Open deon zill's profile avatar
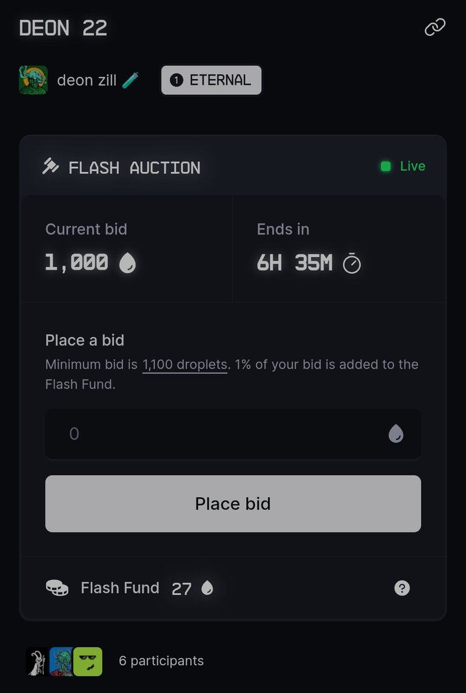Screen dimensions: 466x693 (33, 80)
